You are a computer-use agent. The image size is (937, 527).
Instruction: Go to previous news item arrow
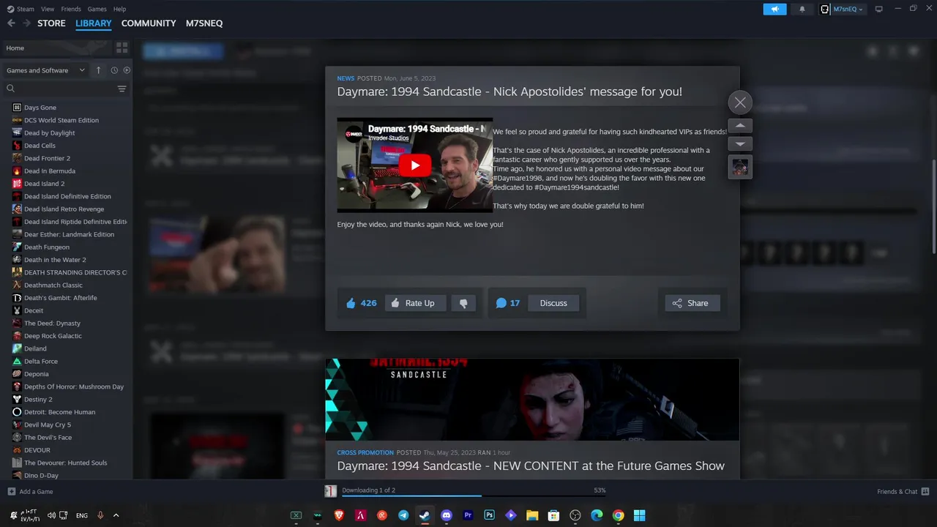pyautogui.click(x=740, y=126)
